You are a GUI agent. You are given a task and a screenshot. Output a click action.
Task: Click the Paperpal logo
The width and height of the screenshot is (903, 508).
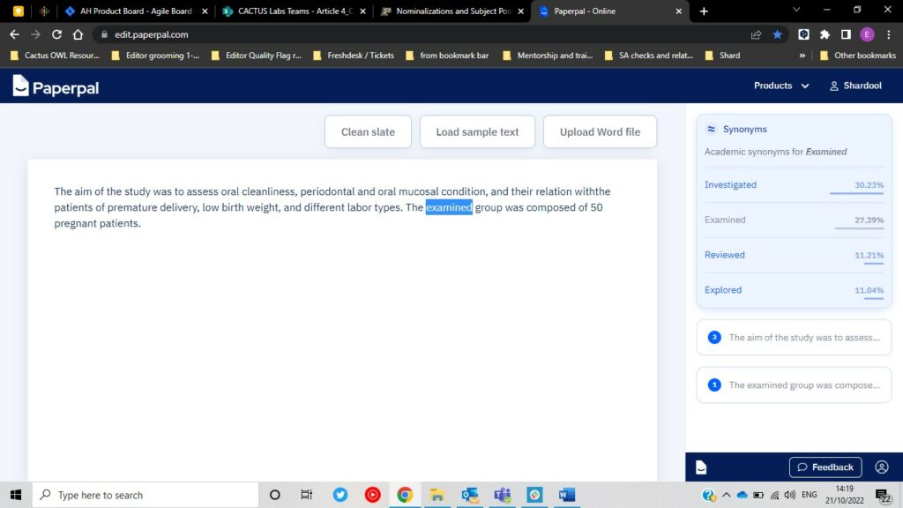[55, 87]
